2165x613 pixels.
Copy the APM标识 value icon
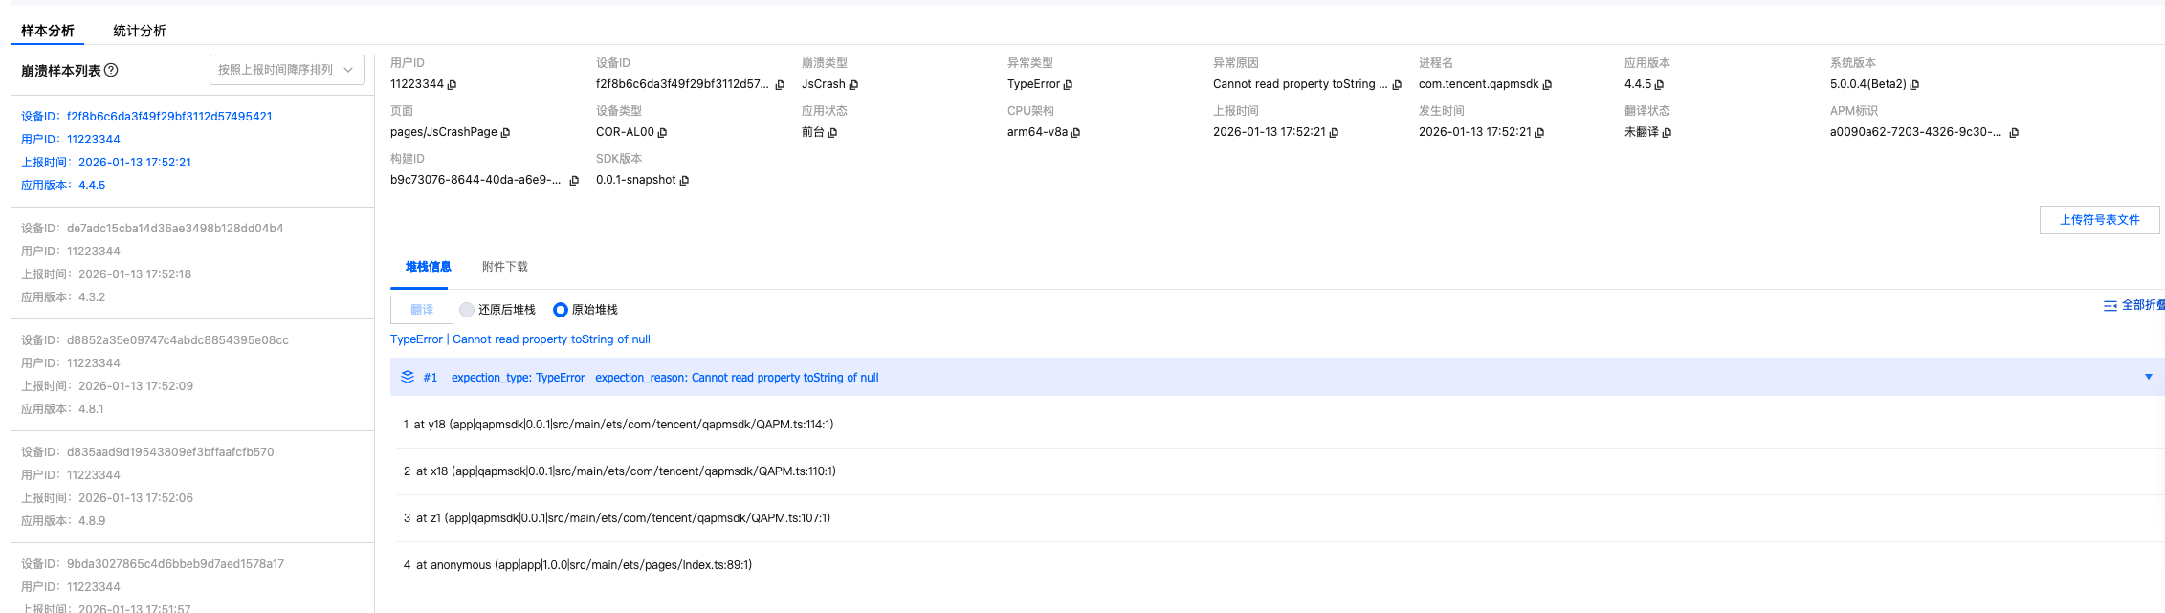2014,133
